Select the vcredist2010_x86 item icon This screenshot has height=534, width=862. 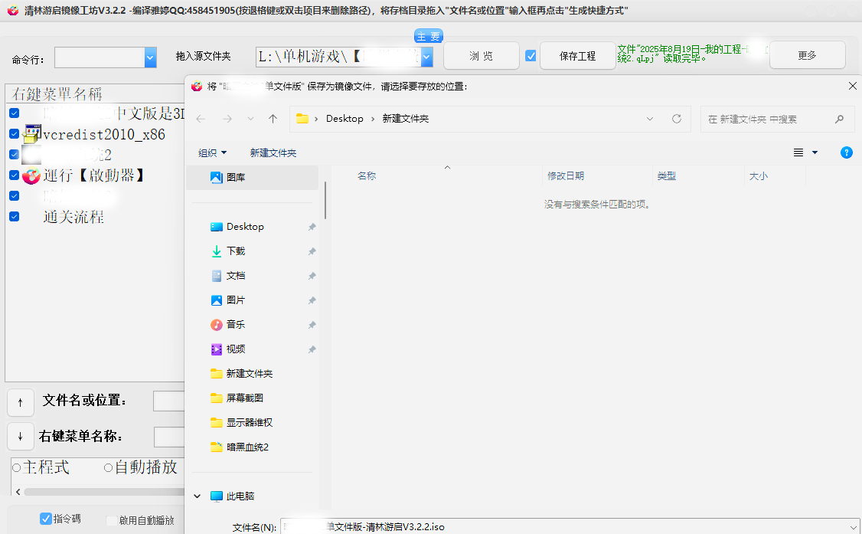click(x=31, y=133)
